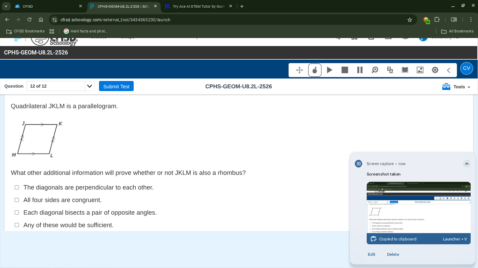Open the All Bookmarks folder

click(x=457, y=31)
